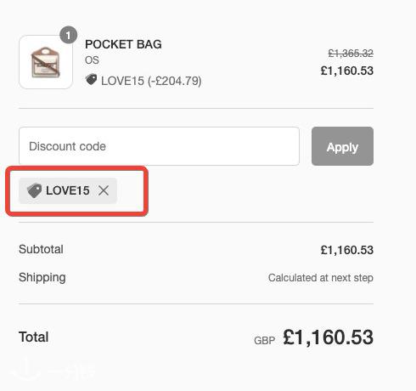Screen dimensions: 416x391
Task: Click the quantity badge showing 1
Action: (x=68, y=35)
